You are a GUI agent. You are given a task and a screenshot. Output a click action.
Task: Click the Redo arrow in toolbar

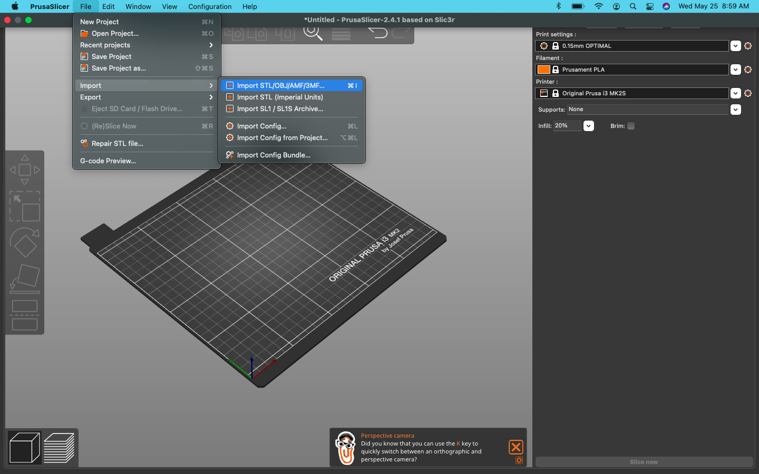point(401,33)
